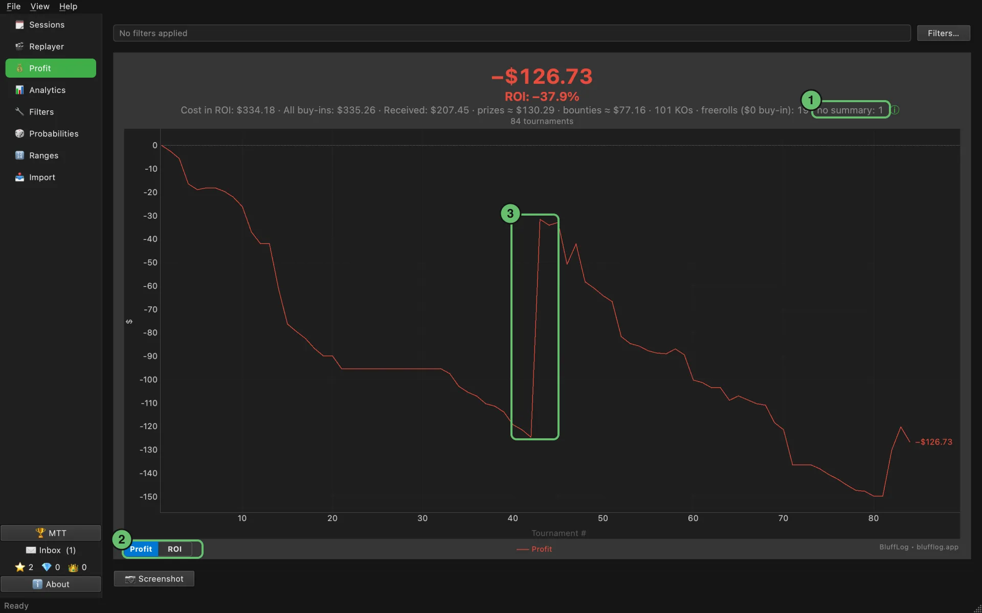
Task: Click the Profit legend entry below chart
Action: [x=534, y=549]
